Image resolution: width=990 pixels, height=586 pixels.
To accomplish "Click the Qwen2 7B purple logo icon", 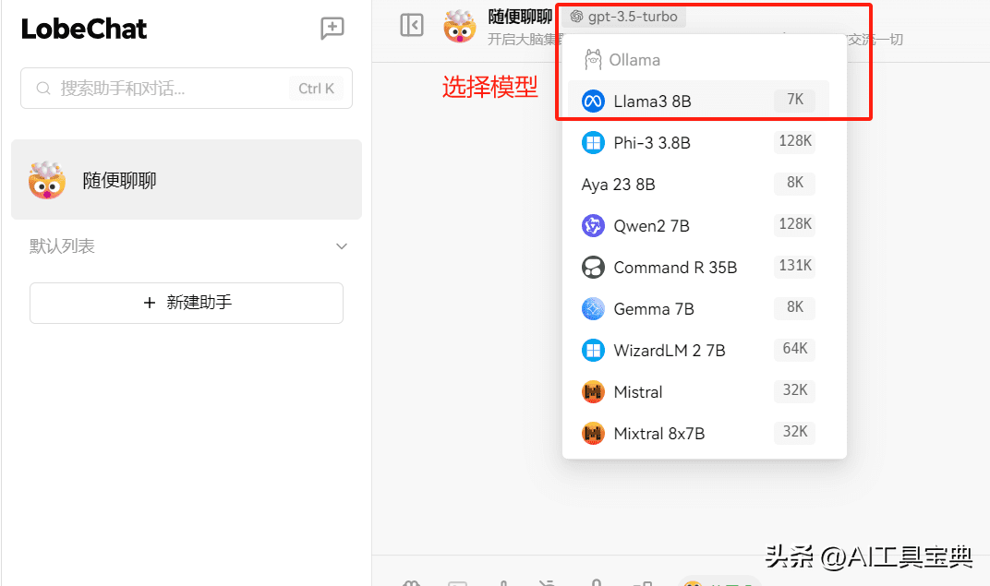I will coord(593,226).
